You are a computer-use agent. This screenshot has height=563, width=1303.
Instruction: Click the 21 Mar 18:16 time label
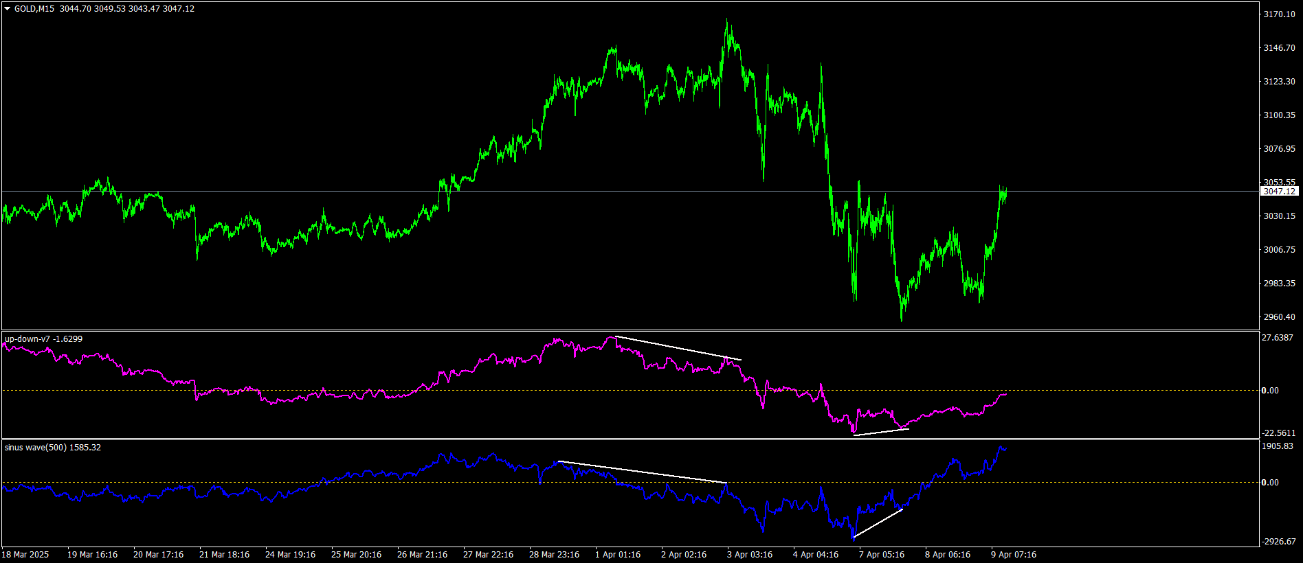coord(224,555)
